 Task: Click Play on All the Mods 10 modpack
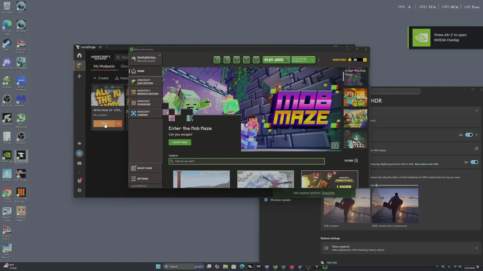104,123
